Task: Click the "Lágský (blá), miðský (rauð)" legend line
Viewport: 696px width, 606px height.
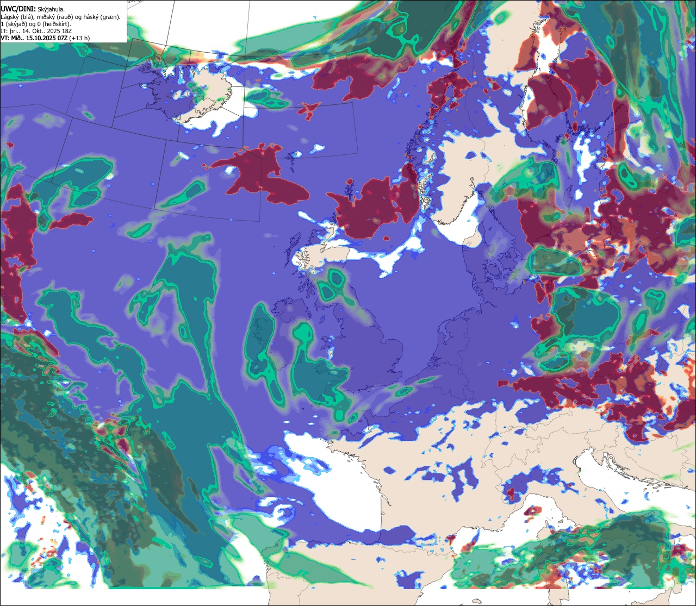Action: pos(61,17)
